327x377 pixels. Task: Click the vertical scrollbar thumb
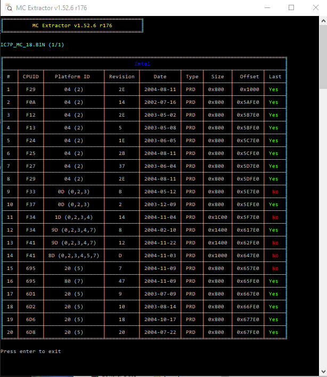[x=323, y=57]
